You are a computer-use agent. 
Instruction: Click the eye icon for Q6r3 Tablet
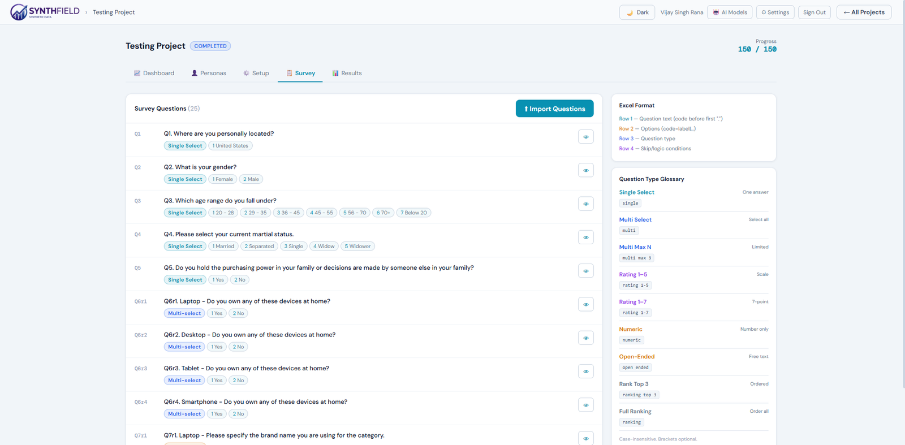[586, 371]
